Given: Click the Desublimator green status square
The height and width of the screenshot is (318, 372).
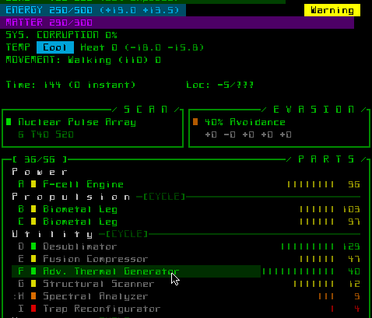Looking at the screenshot, I should pos(33,246).
